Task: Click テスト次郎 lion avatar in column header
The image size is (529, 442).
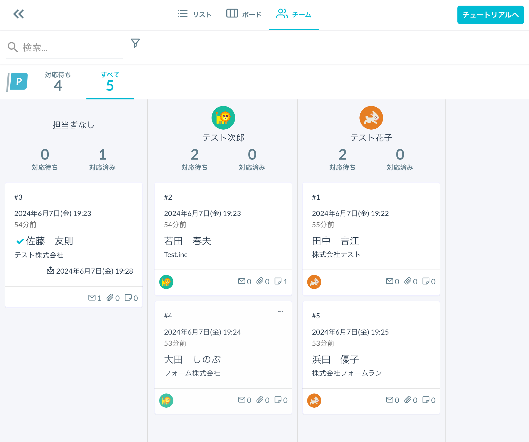Action: click(x=223, y=118)
